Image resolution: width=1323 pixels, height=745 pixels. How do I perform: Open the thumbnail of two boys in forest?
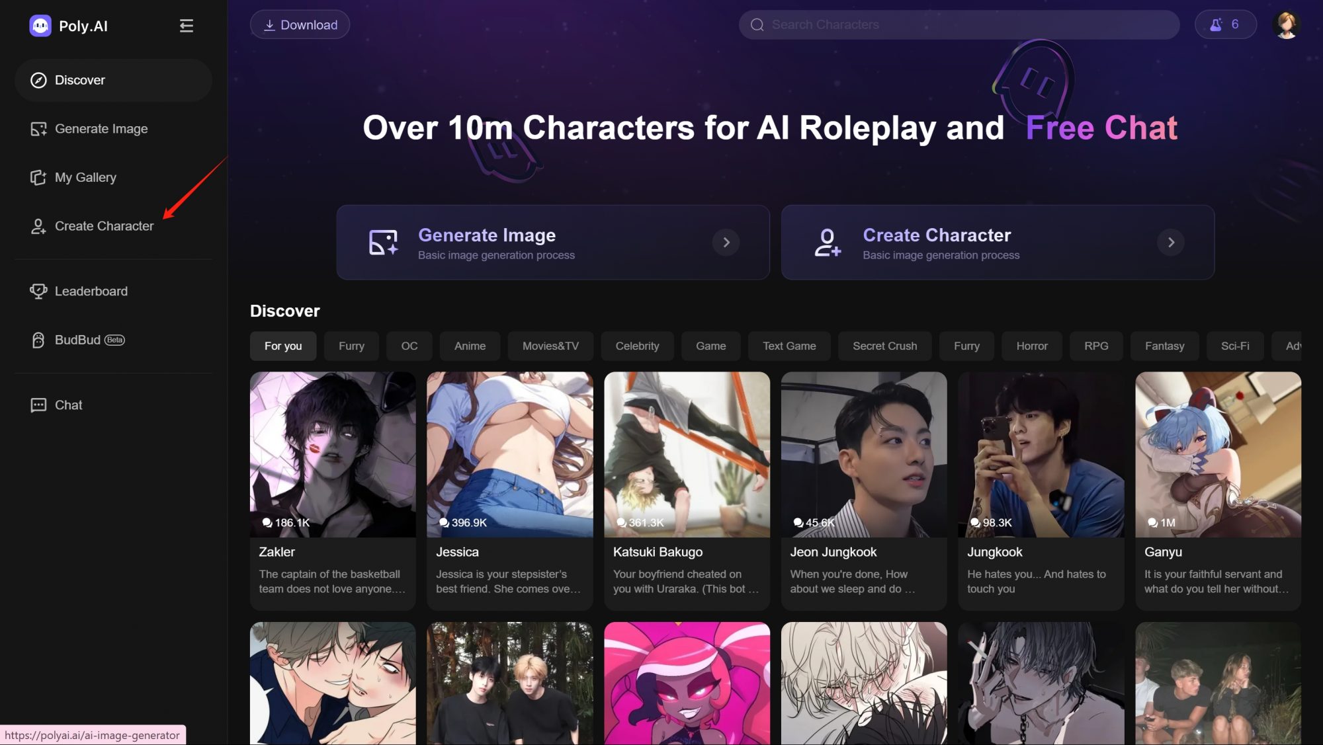510,684
